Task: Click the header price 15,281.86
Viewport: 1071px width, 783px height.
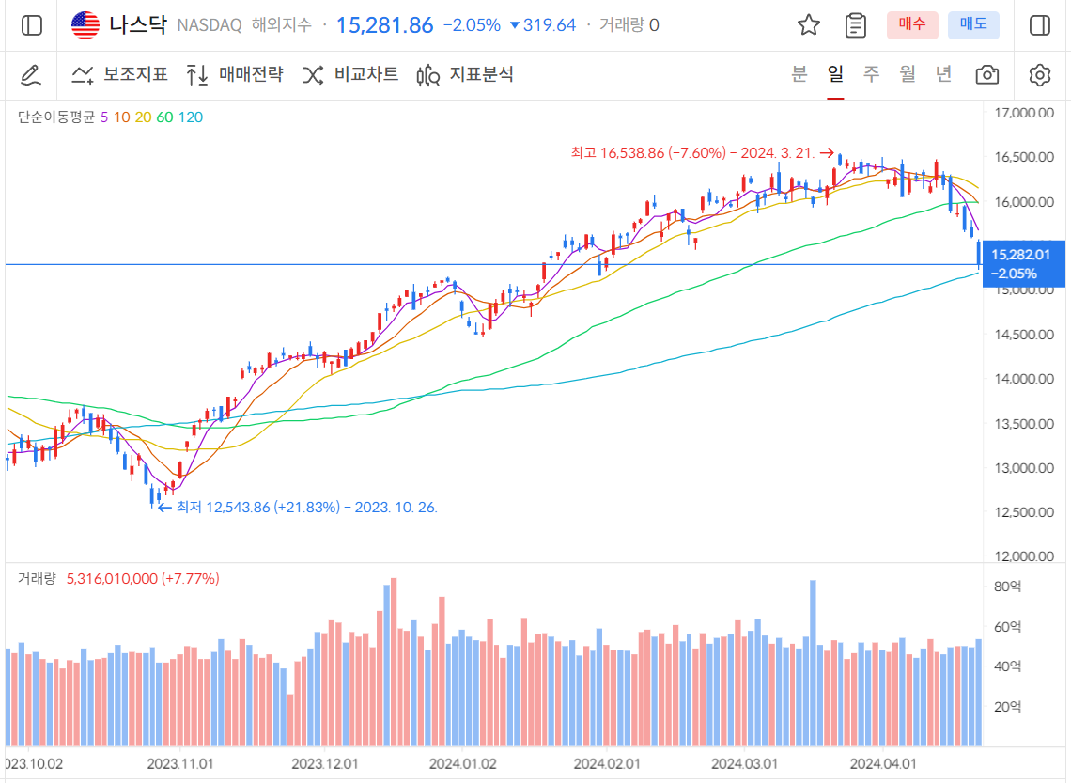Action: pos(384,25)
